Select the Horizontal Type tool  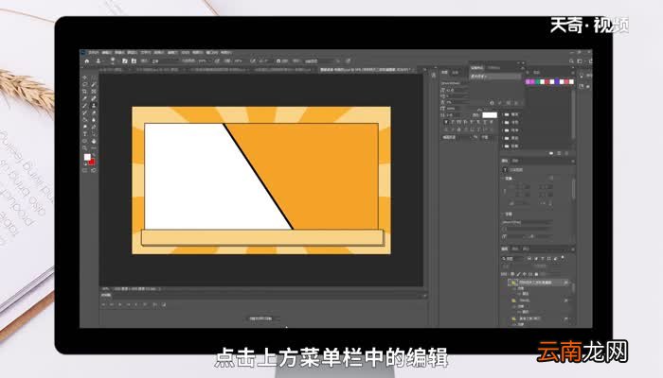coord(85,134)
